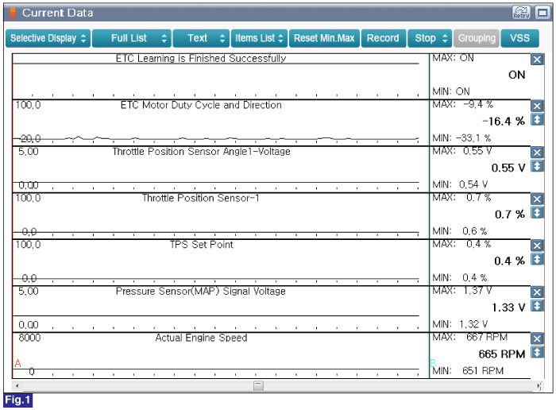Click the 'MAX: 667 RPM' reading
556x410 pixels.
tap(470, 337)
